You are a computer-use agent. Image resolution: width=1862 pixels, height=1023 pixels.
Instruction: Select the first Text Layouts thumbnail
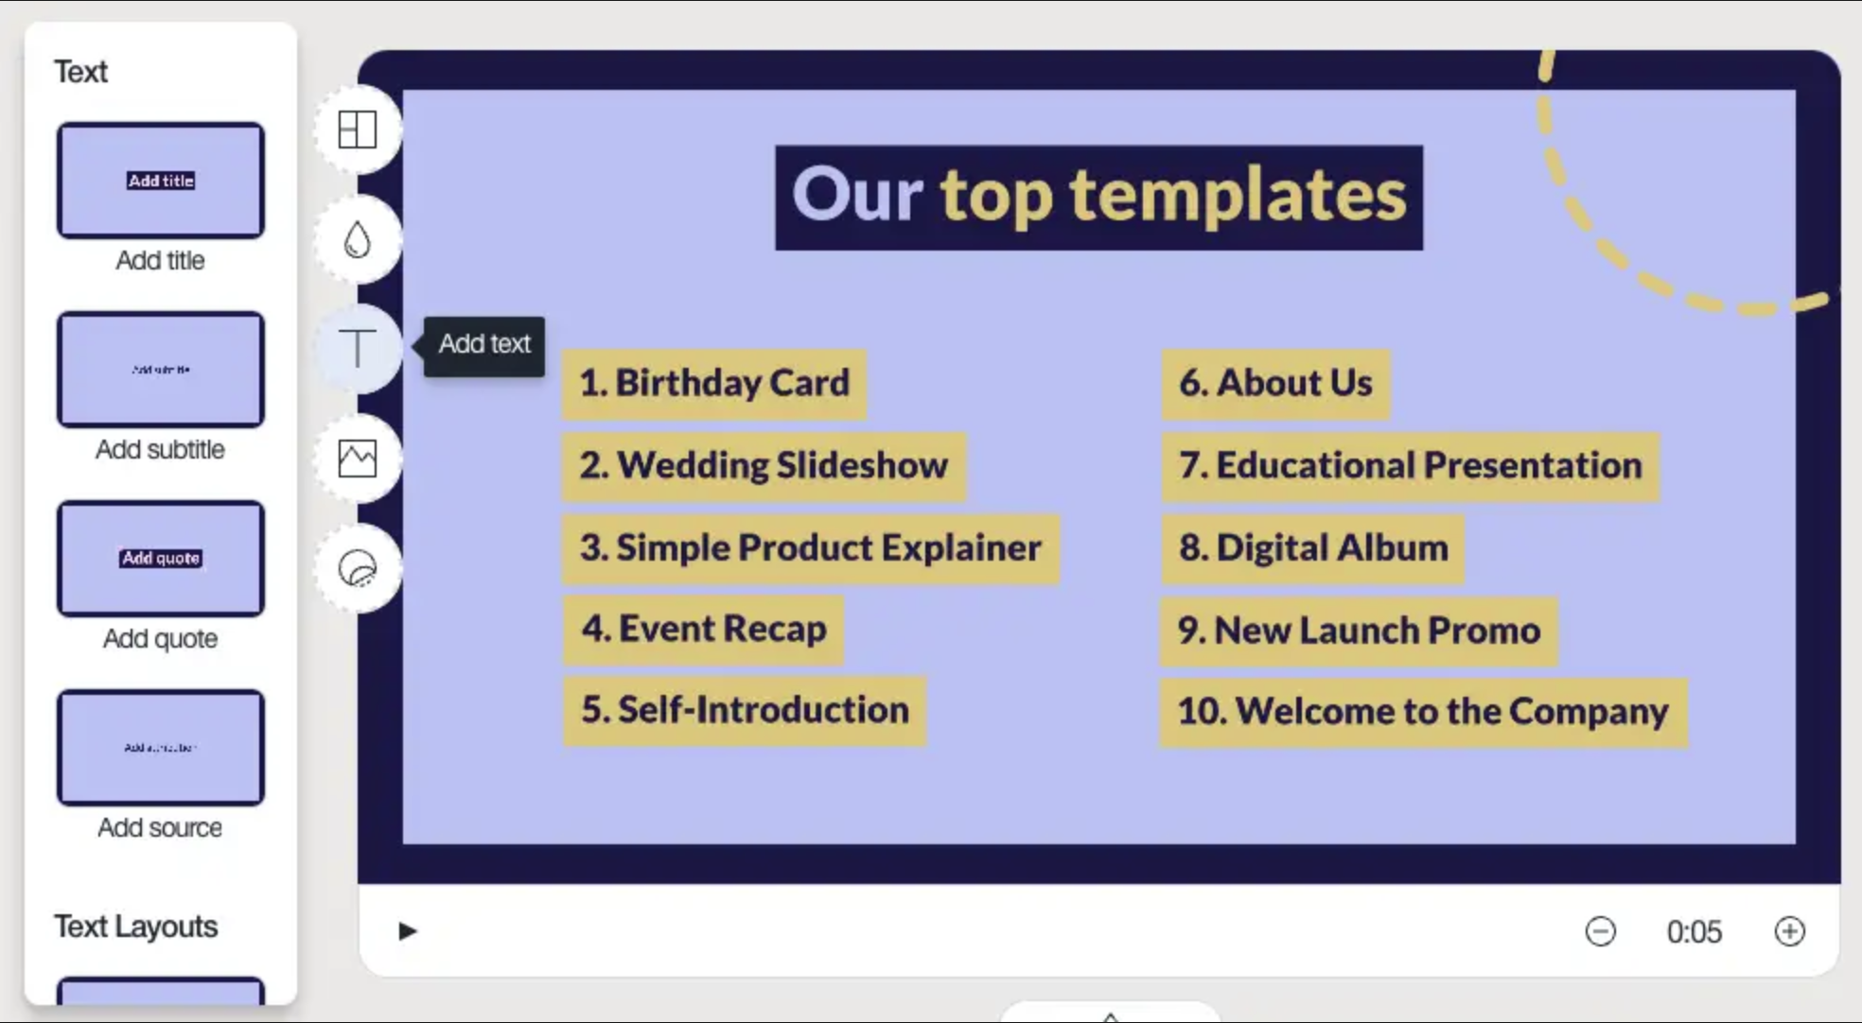coord(161,992)
